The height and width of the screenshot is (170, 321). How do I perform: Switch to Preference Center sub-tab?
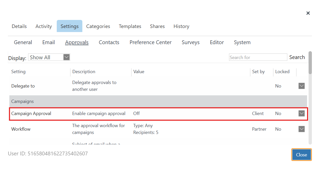pos(150,42)
